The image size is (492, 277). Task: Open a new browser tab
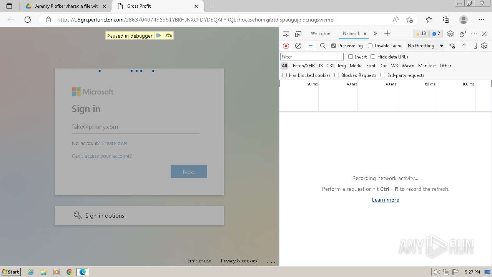click(212, 6)
